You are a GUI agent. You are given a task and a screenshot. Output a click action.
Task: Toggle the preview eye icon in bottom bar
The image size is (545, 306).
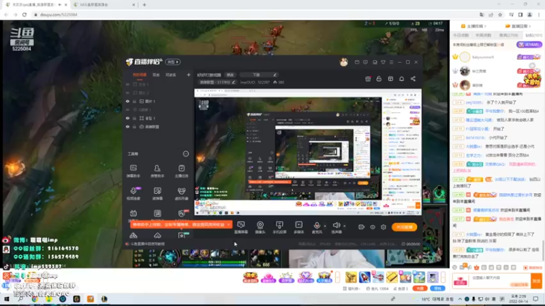(x=372, y=227)
